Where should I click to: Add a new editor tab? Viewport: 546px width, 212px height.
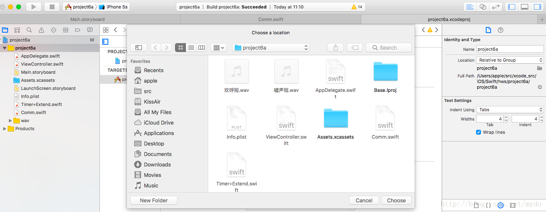tap(542, 19)
